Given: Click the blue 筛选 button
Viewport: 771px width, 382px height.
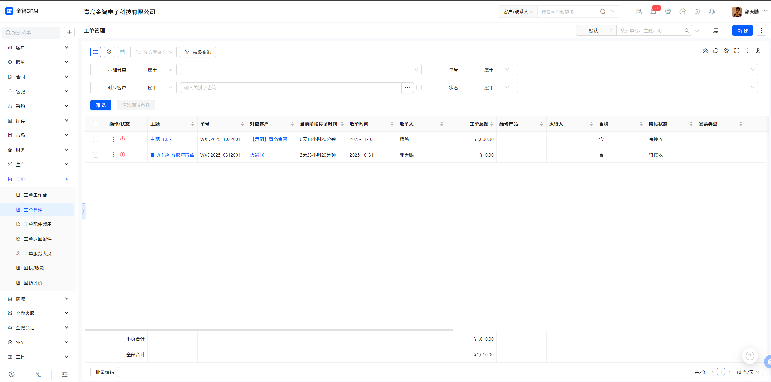Looking at the screenshot, I should [x=101, y=105].
